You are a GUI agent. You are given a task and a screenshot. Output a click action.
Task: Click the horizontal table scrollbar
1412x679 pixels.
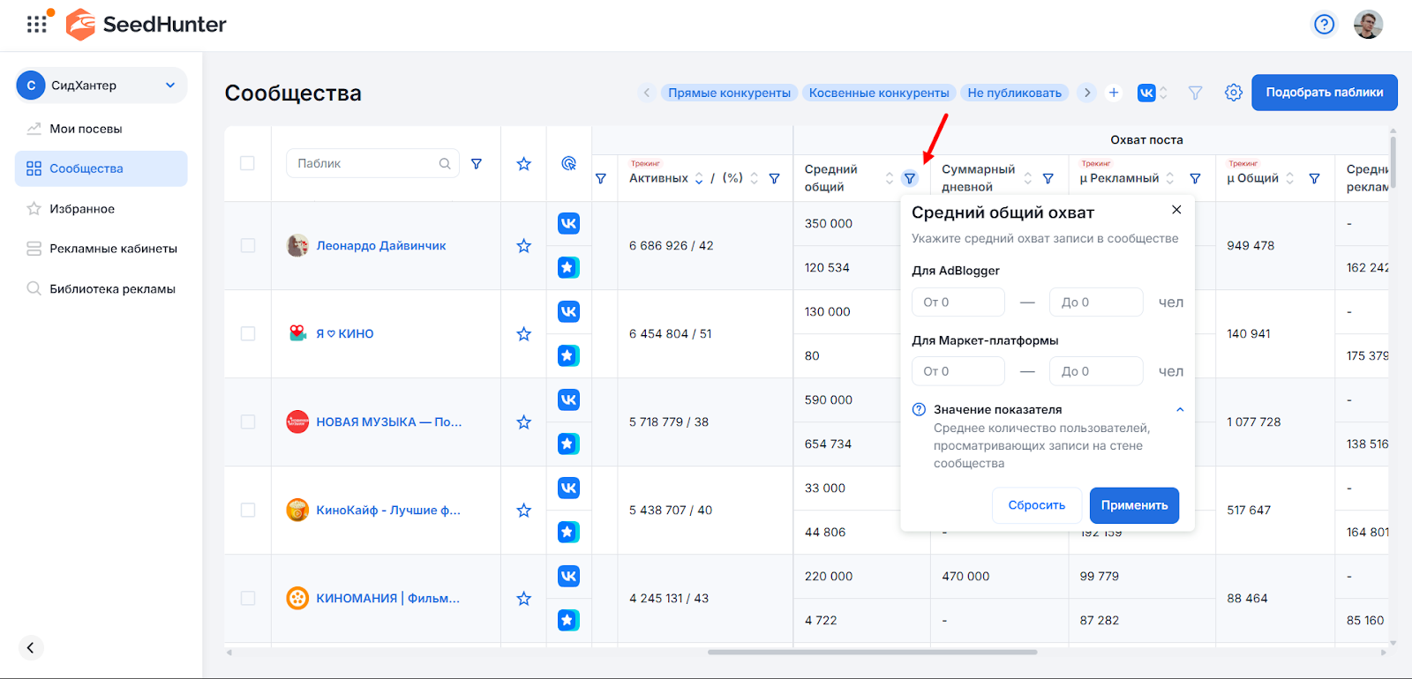tap(872, 653)
